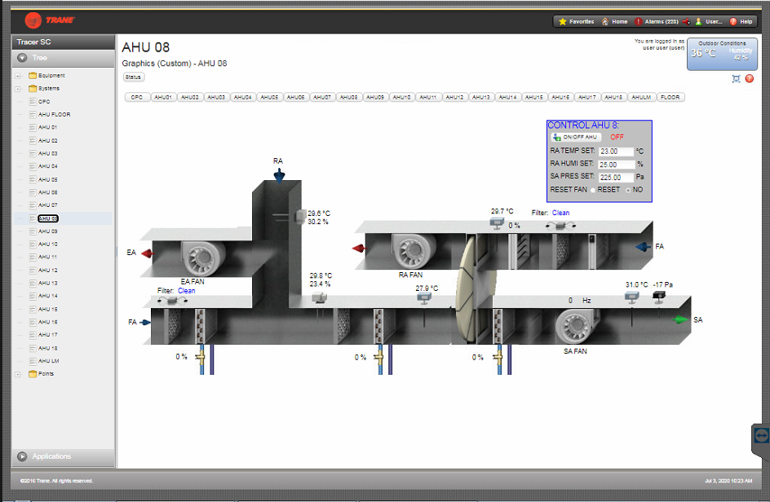The height and width of the screenshot is (502, 770).
Task: Click the 29.7 °C sensor icon
Action: tap(497, 223)
